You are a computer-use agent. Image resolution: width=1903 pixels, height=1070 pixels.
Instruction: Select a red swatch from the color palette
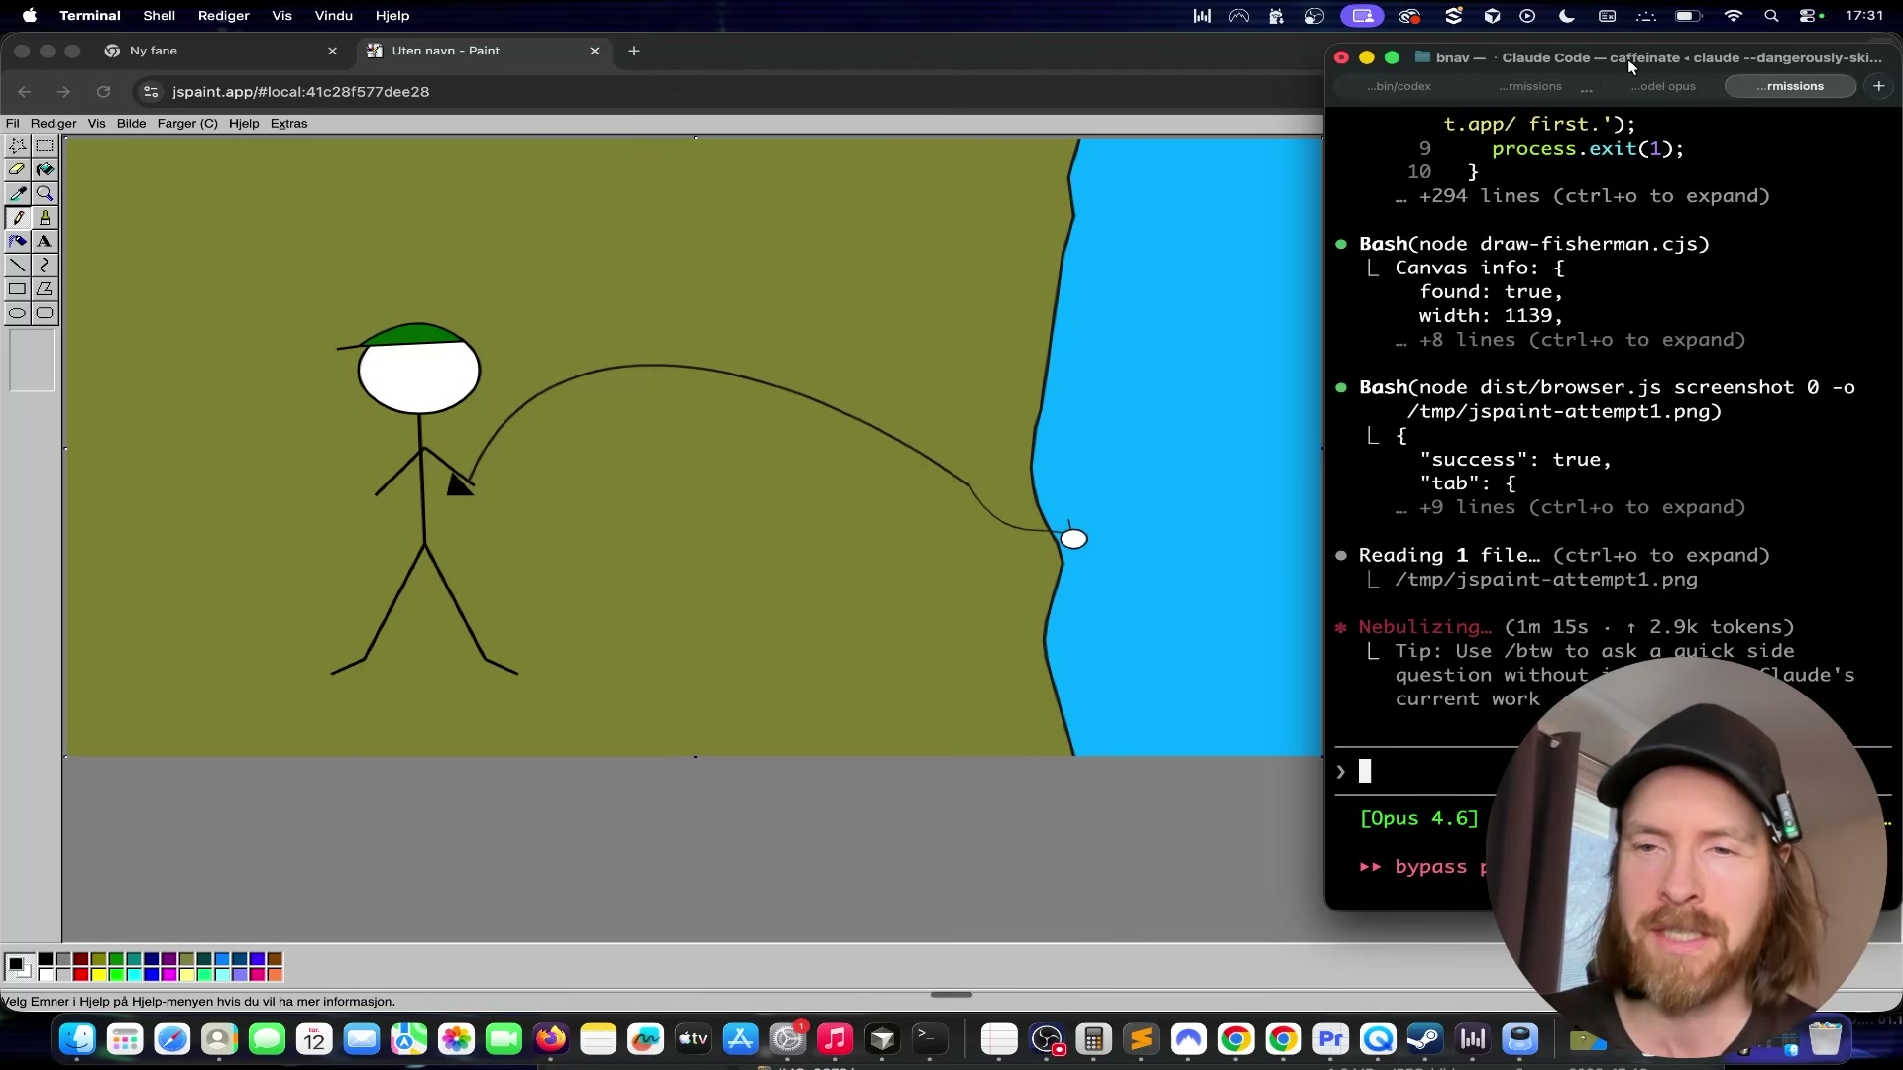coord(80,974)
